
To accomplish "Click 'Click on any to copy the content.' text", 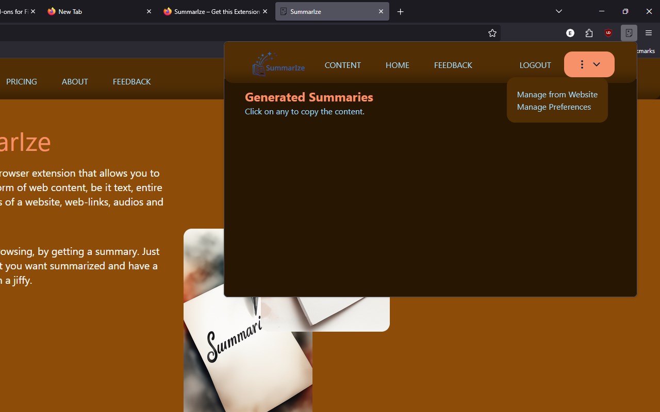I will point(305,111).
